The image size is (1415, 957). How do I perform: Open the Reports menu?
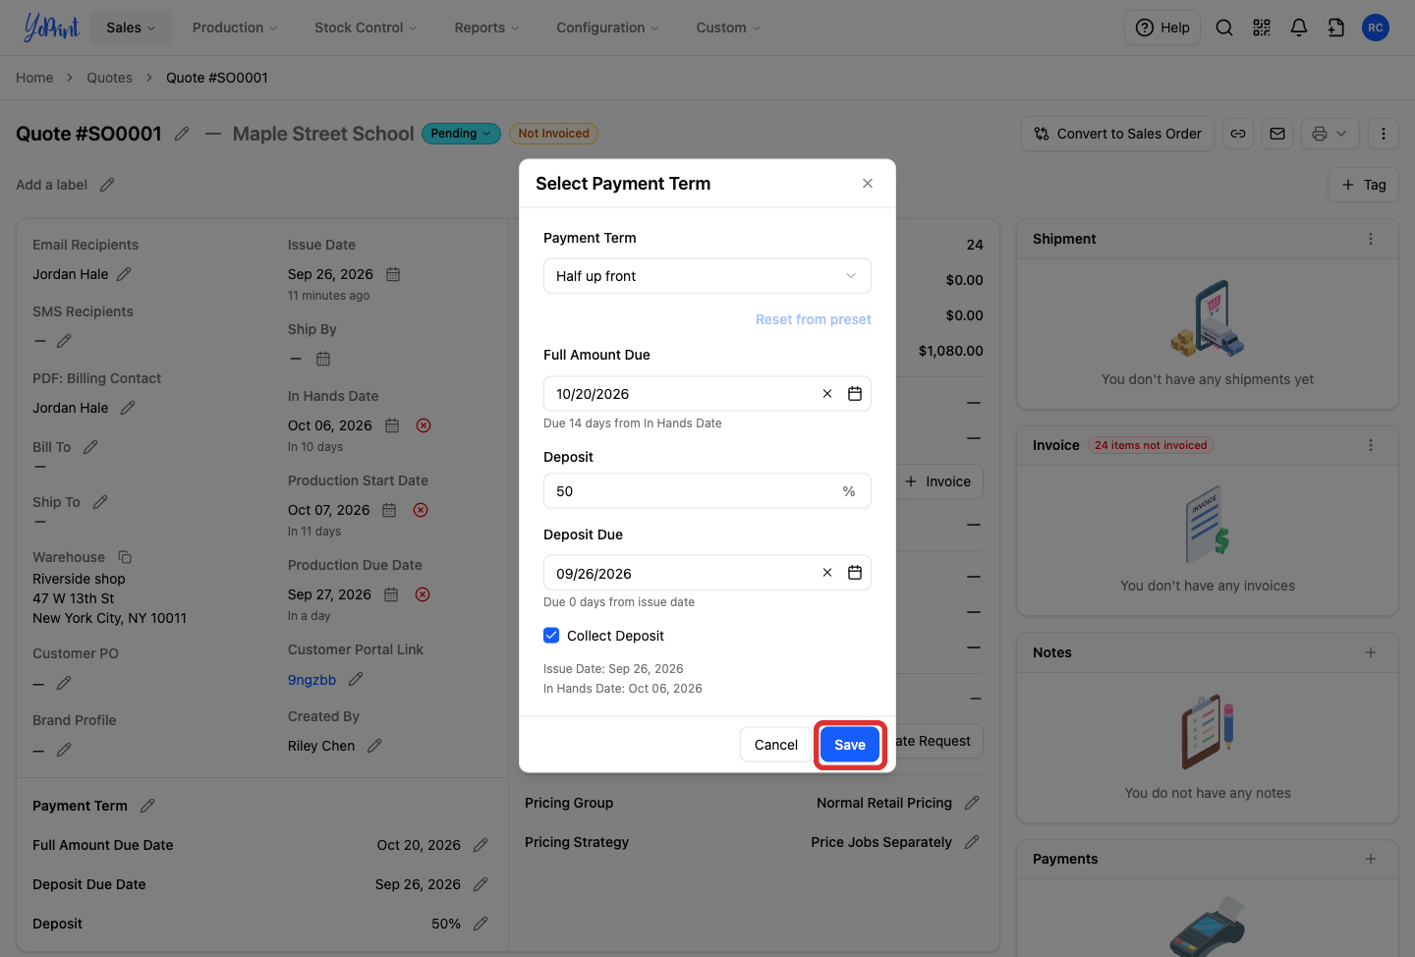click(x=486, y=28)
